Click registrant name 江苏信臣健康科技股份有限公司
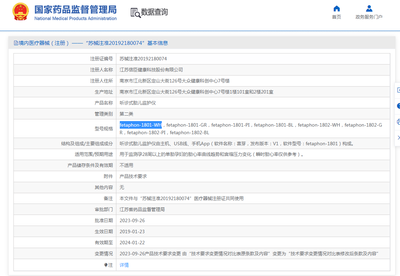The width and height of the screenshot is (400, 276). (x=151, y=70)
